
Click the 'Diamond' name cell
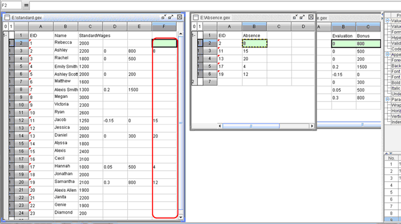click(x=66, y=213)
